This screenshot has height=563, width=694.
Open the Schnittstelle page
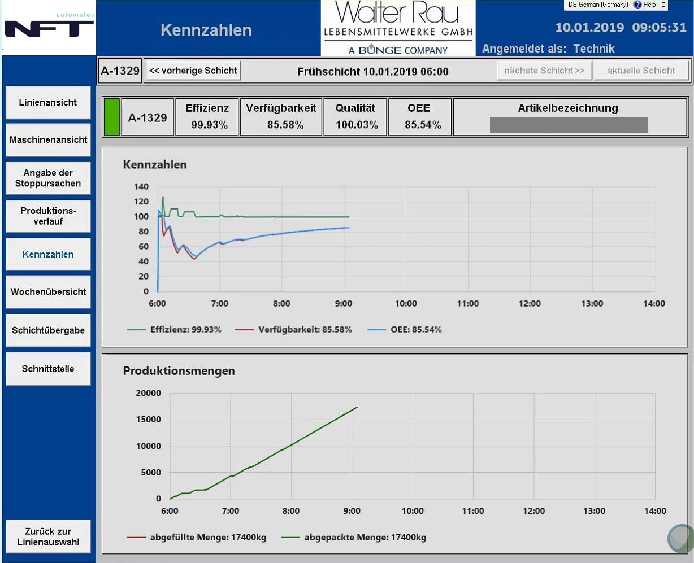[48, 369]
